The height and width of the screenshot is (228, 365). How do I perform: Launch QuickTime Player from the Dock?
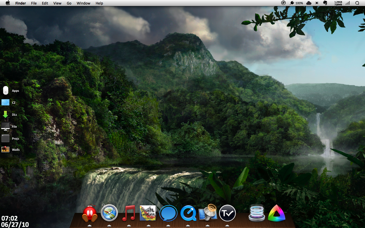(188, 213)
